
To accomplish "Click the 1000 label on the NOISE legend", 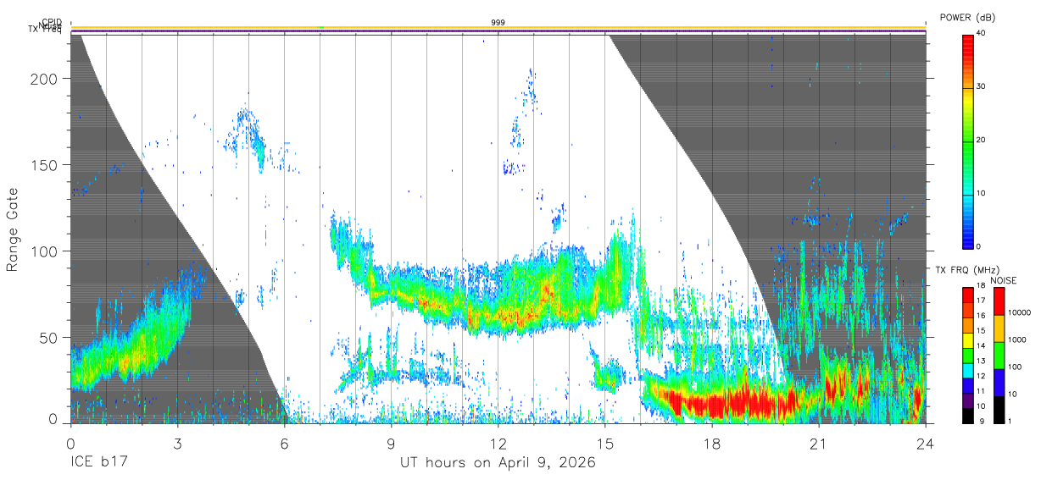I will [1017, 339].
